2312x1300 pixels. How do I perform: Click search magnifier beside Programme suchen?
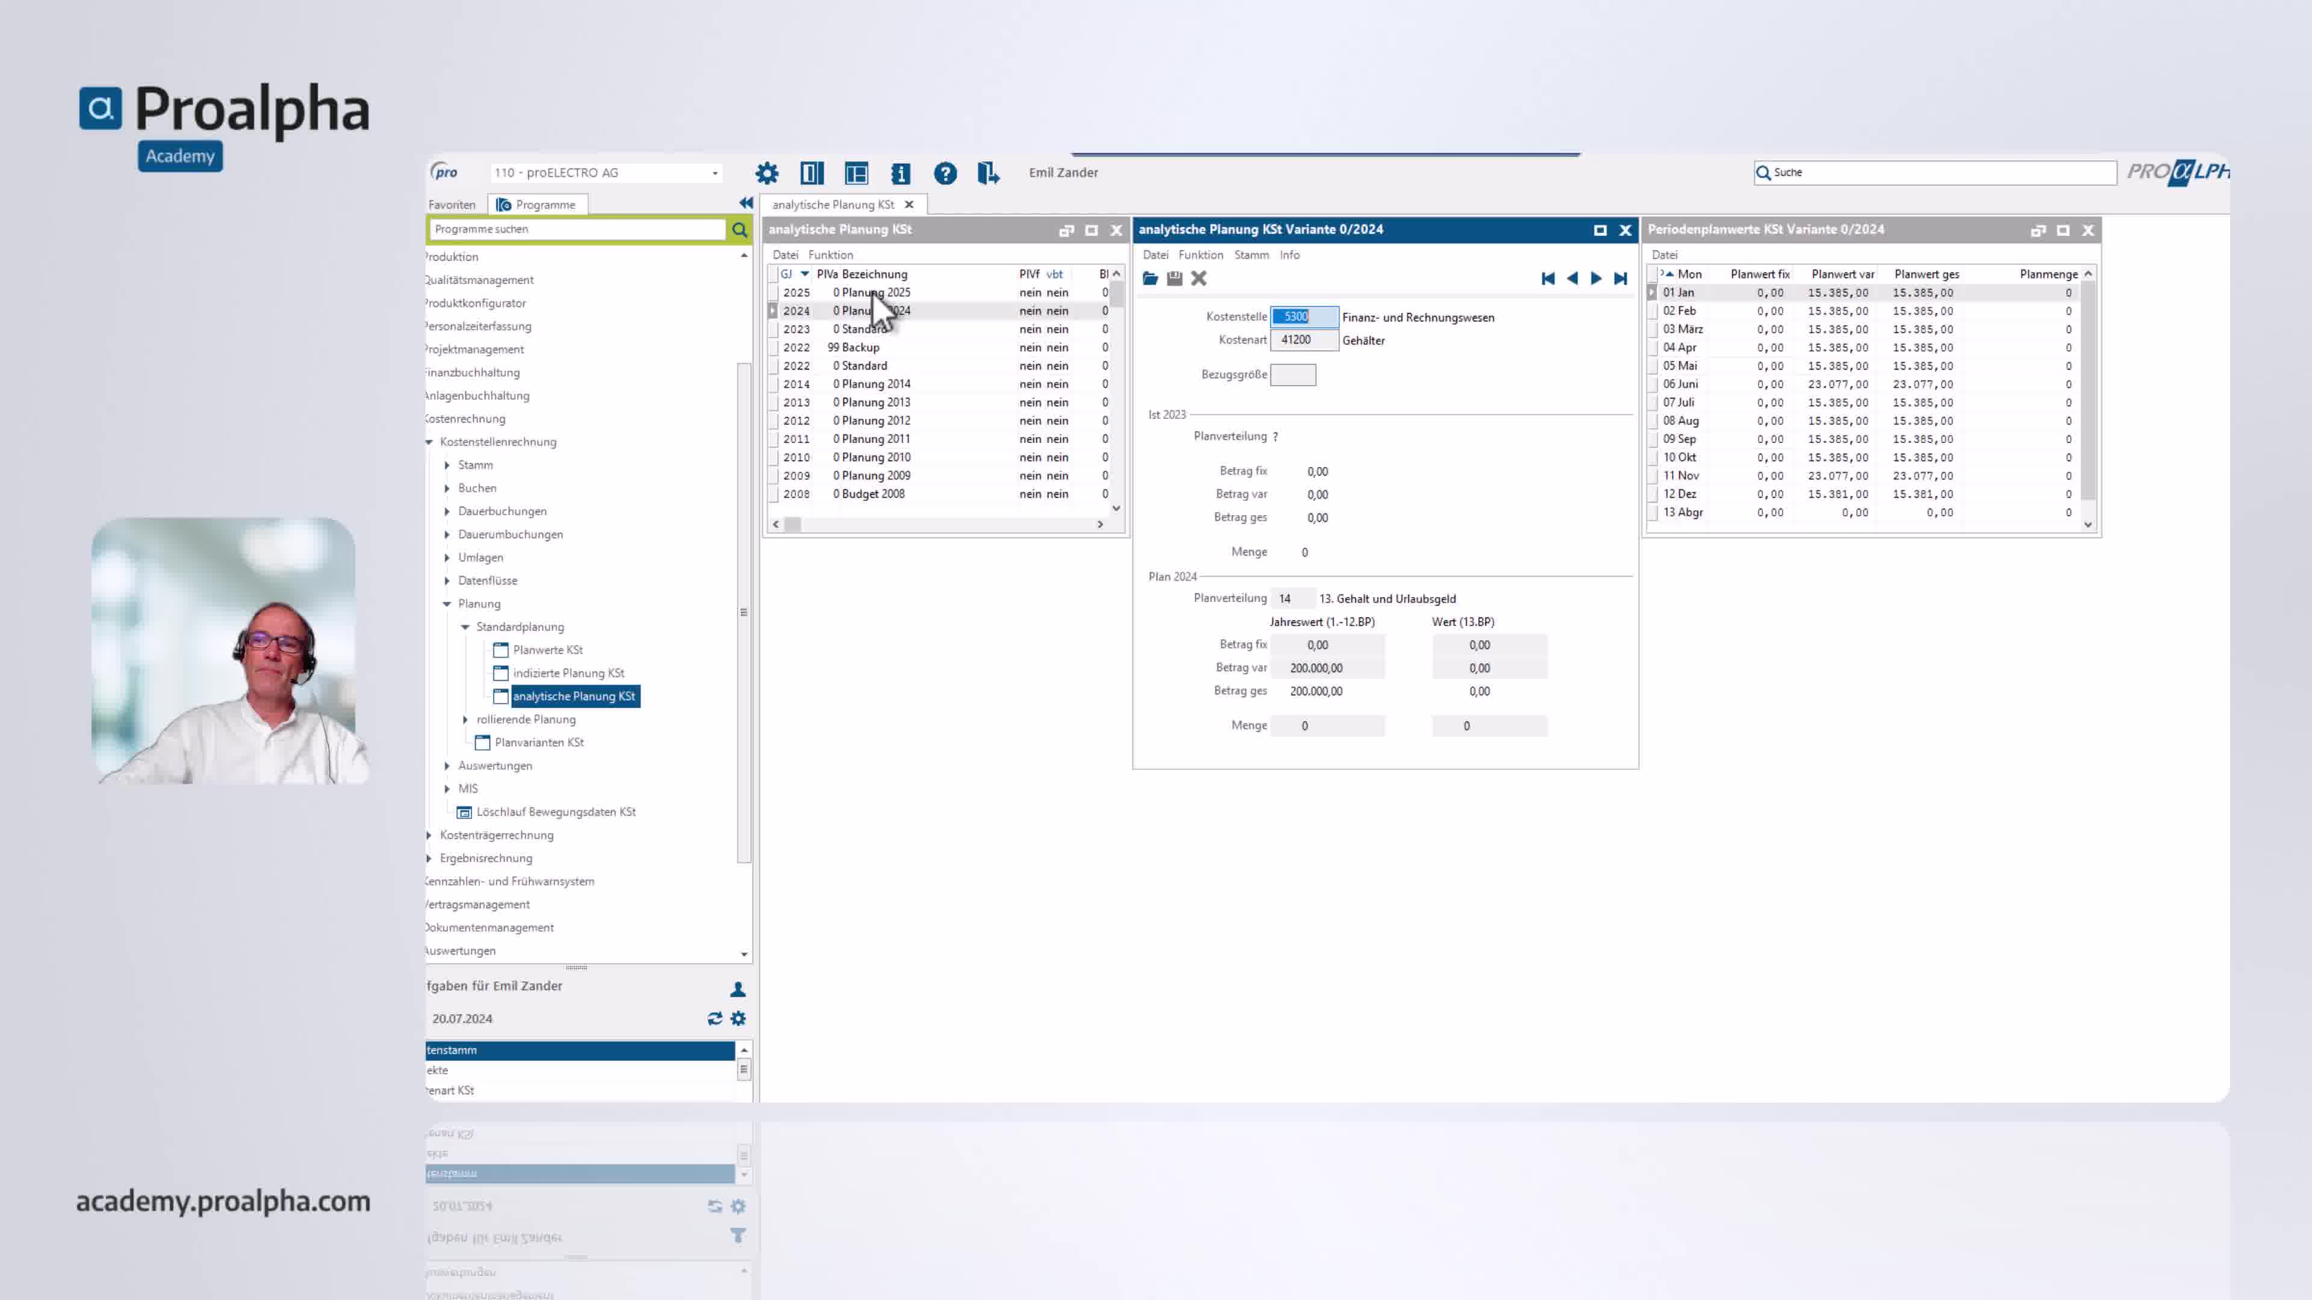click(739, 230)
